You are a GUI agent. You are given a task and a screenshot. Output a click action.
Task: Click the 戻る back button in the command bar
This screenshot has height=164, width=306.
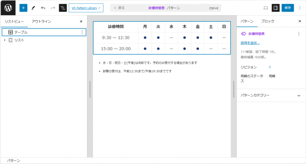pos(120,8)
